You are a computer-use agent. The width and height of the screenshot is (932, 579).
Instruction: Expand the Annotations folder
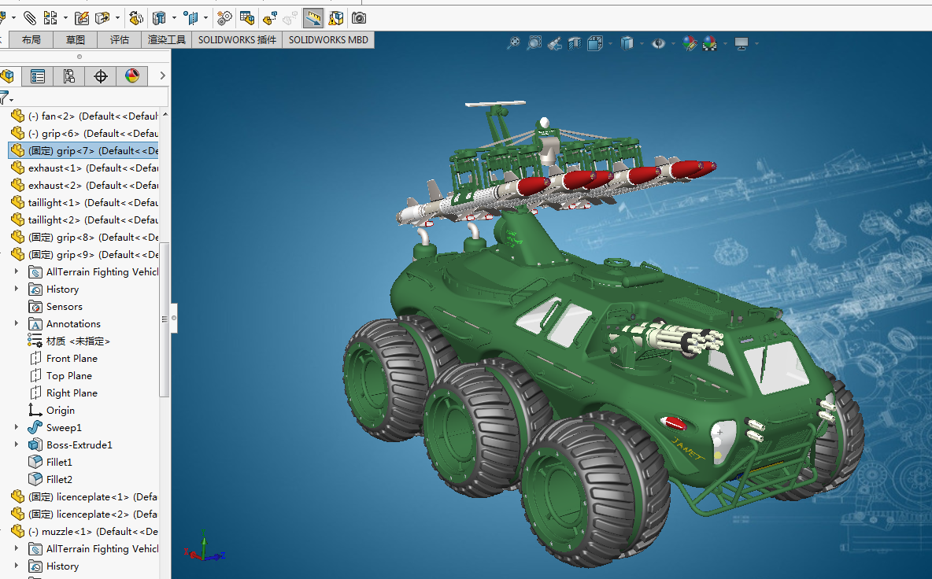(x=16, y=323)
